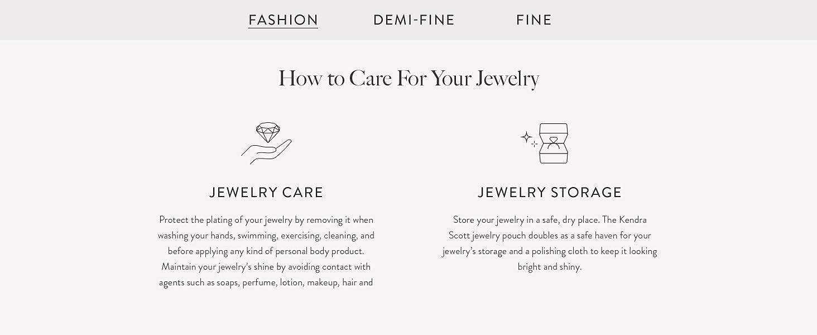Click the JEWELRY STORAGE heading
Viewport: 817px width, 335px height.
(x=550, y=192)
